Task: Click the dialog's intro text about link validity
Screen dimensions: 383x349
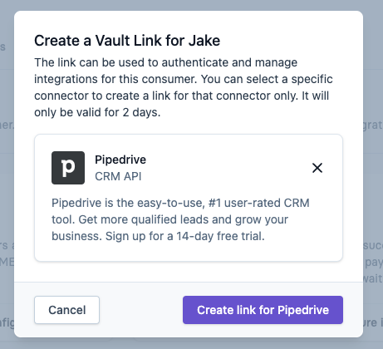Action: point(184,87)
